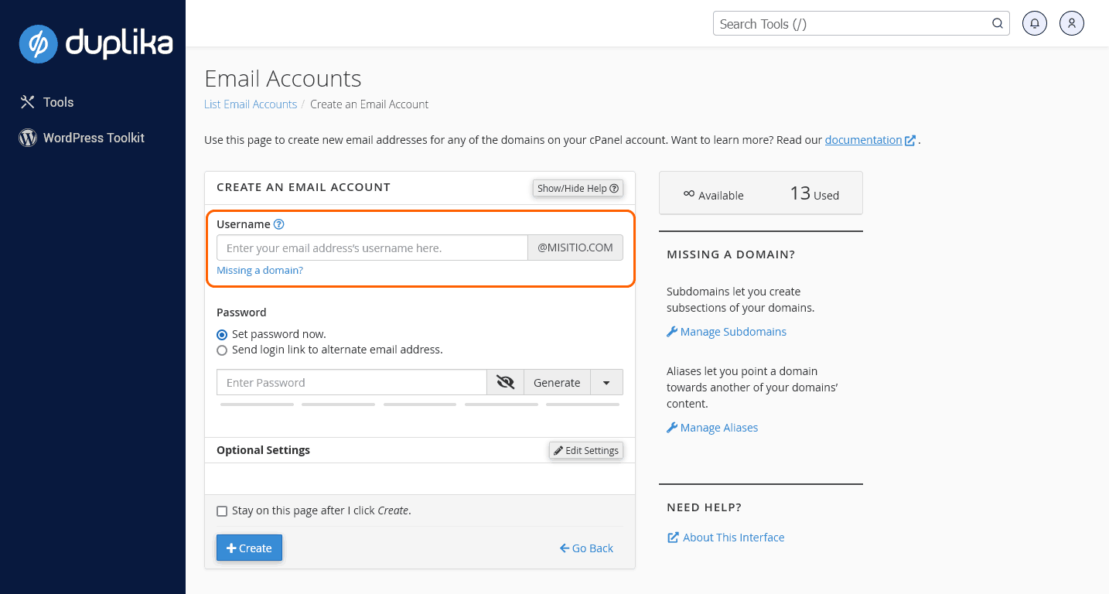
Task: Toggle password visibility eye icon
Action: click(505, 382)
